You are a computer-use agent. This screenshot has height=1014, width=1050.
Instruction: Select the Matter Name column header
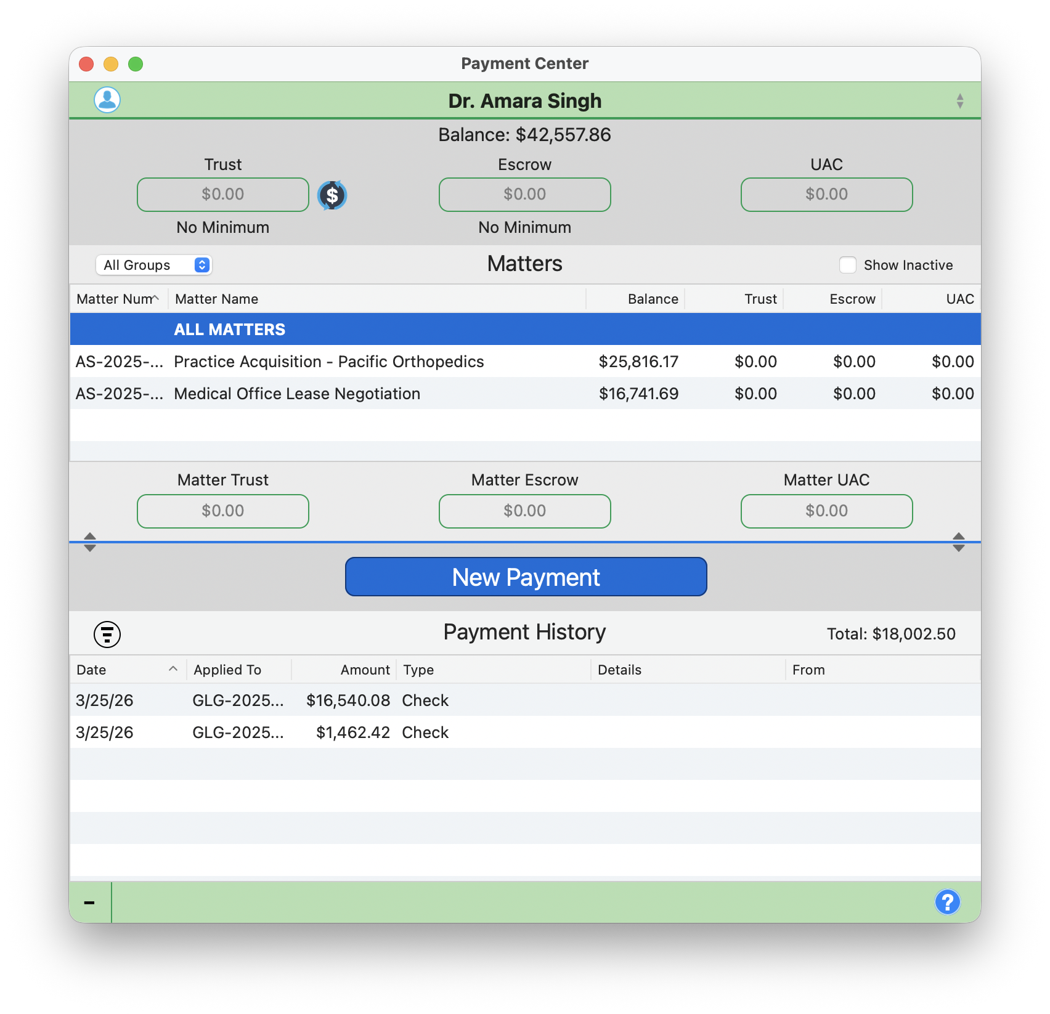(216, 299)
